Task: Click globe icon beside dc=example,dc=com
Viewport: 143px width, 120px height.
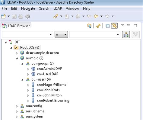Action: pyautogui.click(x=22, y=53)
